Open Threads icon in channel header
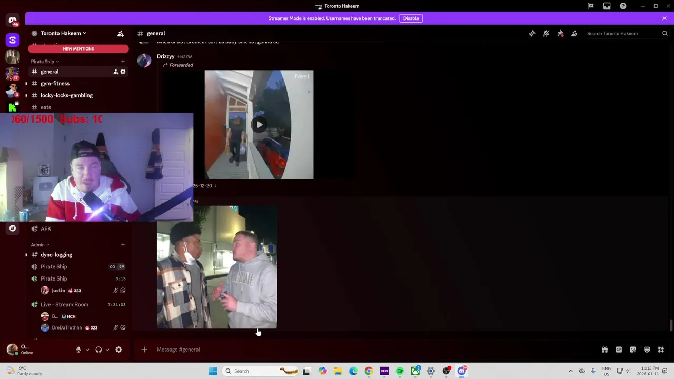This screenshot has height=379, width=674. 532,33
